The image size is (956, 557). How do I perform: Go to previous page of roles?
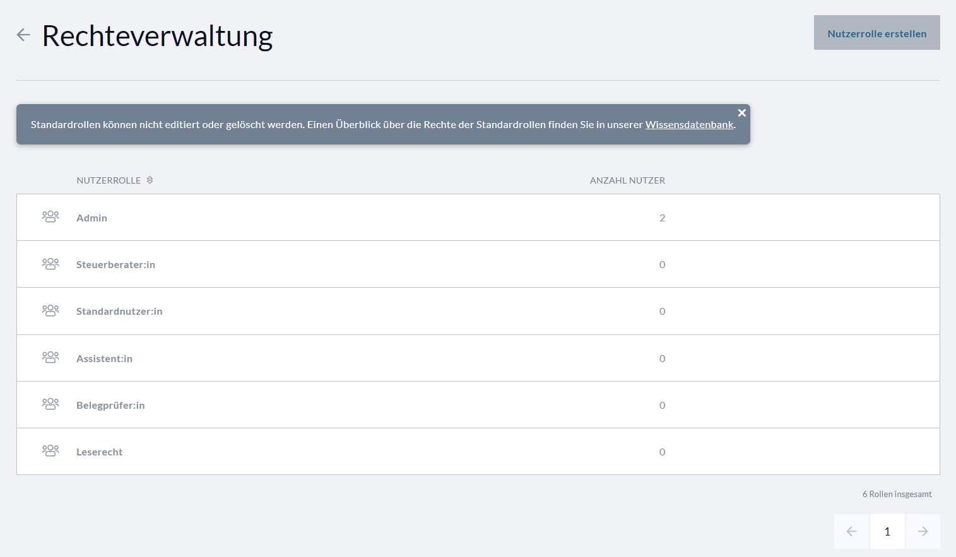(x=851, y=531)
